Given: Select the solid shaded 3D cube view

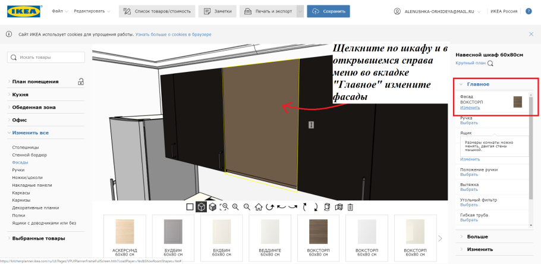Looking at the screenshot, I should [212, 207].
